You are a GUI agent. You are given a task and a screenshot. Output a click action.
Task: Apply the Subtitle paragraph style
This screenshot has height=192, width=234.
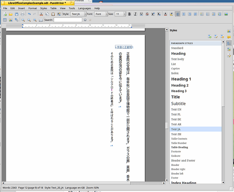[x=196, y=104]
